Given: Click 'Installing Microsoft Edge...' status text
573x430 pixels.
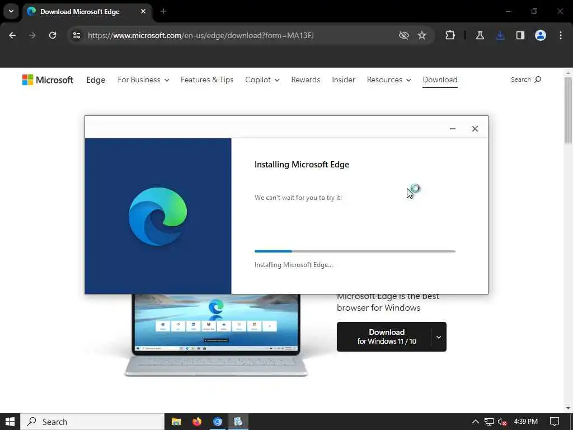Looking at the screenshot, I should [x=293, y=265].
